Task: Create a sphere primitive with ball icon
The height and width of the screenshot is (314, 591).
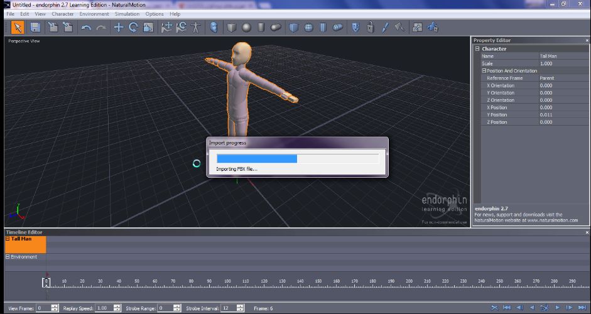Action: [246, 28]
